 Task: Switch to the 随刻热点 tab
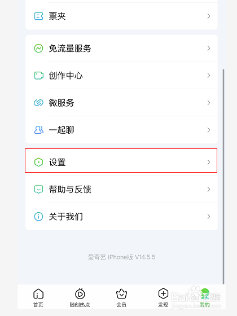pos(80,298)
